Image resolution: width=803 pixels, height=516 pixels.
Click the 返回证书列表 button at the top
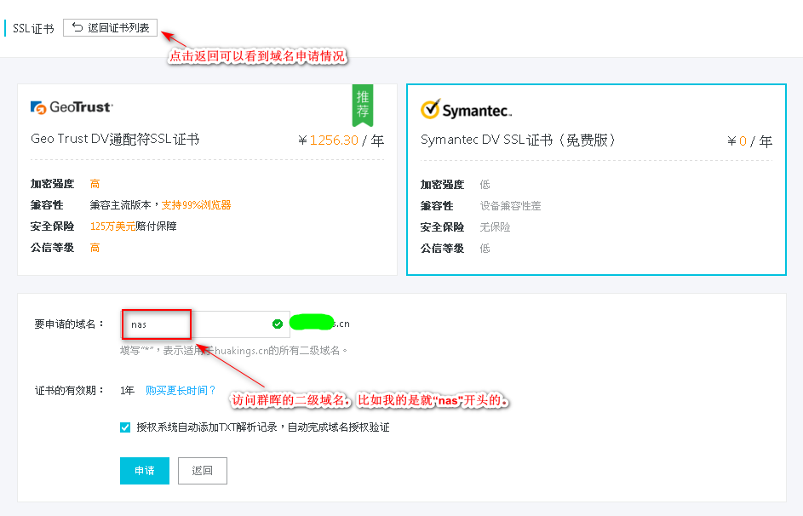coord(110,27)
